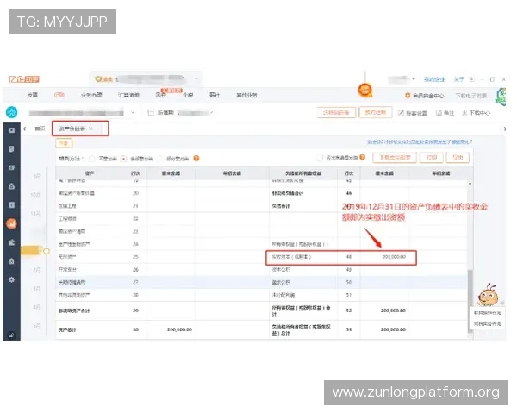Open the home circle icon beside company selector
Image resolution: width=517 pixels, height=414 pixels.
(11, 112)
